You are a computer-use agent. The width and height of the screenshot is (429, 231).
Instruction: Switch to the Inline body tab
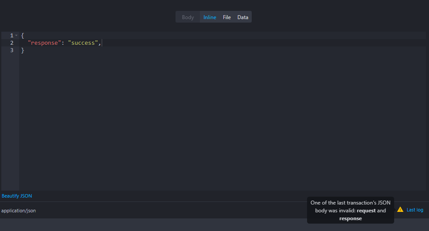[209, 17]
